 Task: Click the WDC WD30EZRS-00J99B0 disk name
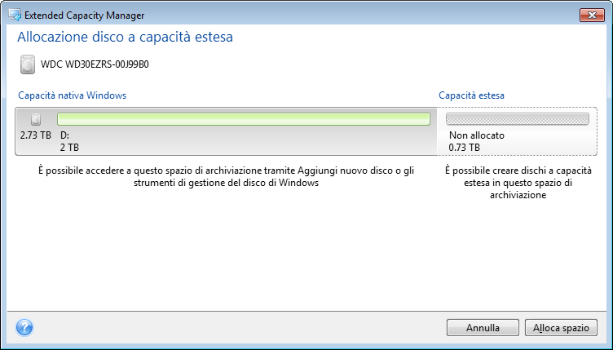pyautogui.click(x=99, y=64)
